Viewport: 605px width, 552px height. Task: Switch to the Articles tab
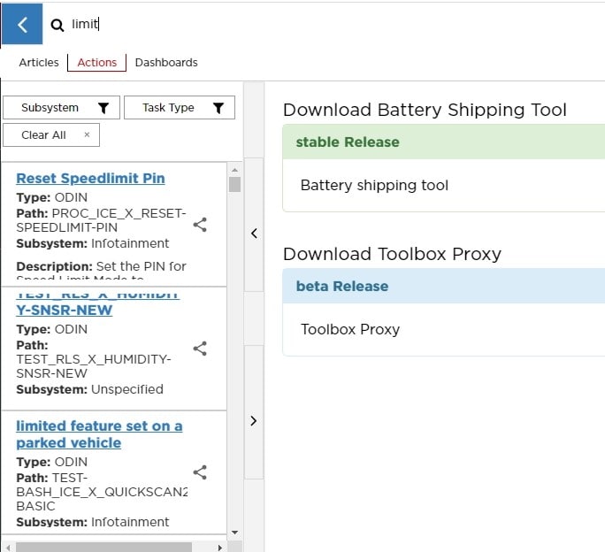tap(39, 63)
